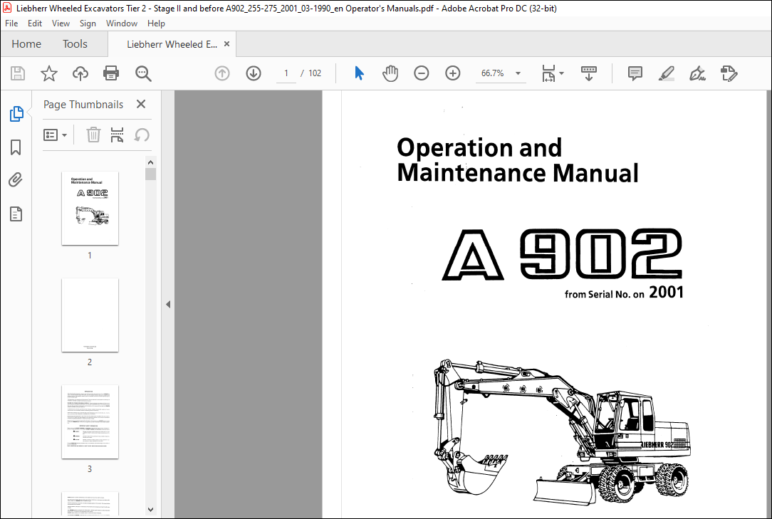This screenshot has height=519, width=772.
Task: Show Page Thumbnails panel icon in sidebar
Action: click(16, 114)
